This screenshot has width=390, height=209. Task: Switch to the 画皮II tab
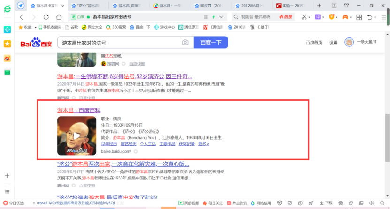point(210,6)
